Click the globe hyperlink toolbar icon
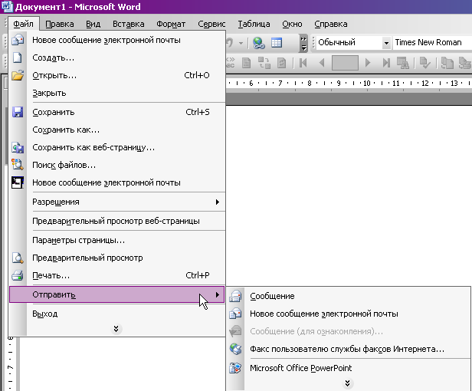The width and height of the screenshot is (472, 391). coord(259,43)
